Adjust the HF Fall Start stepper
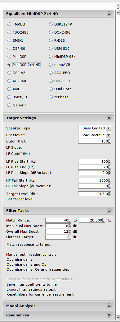 (x=109, y=180)
